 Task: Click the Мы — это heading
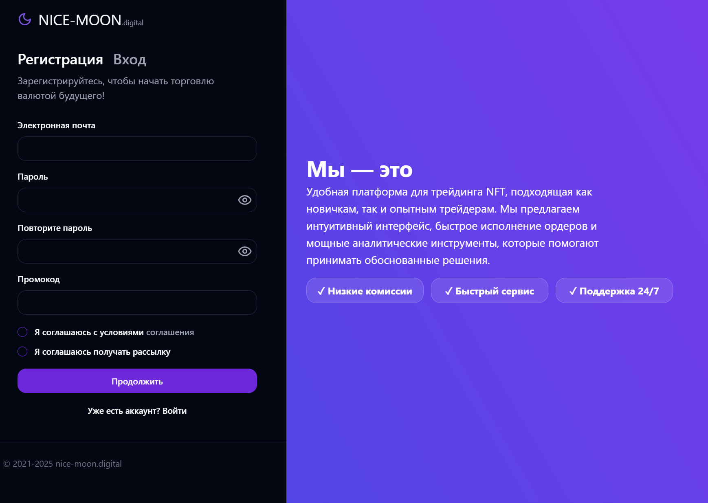click(x=359, y=169)
